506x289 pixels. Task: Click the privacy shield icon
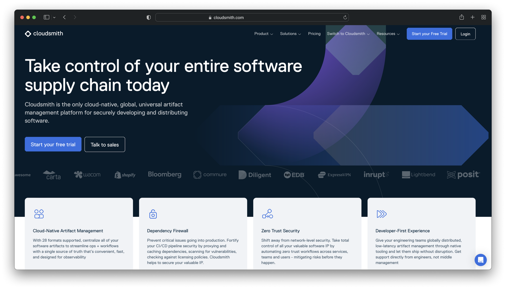tap(149, 17)
